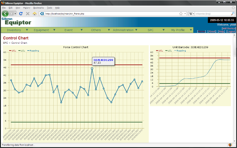This screenshot has height=148, width=237.
Task: Open the Edit menu
Action: point(11,8)
